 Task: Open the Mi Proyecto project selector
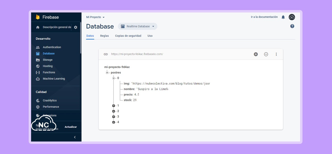95,17
